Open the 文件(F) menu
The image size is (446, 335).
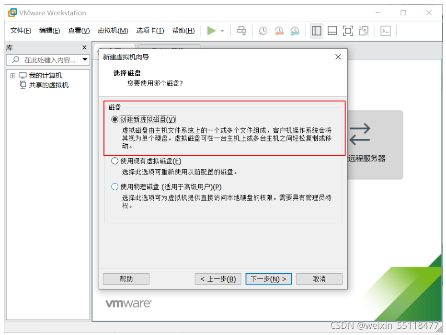click(x=21, y=31)
